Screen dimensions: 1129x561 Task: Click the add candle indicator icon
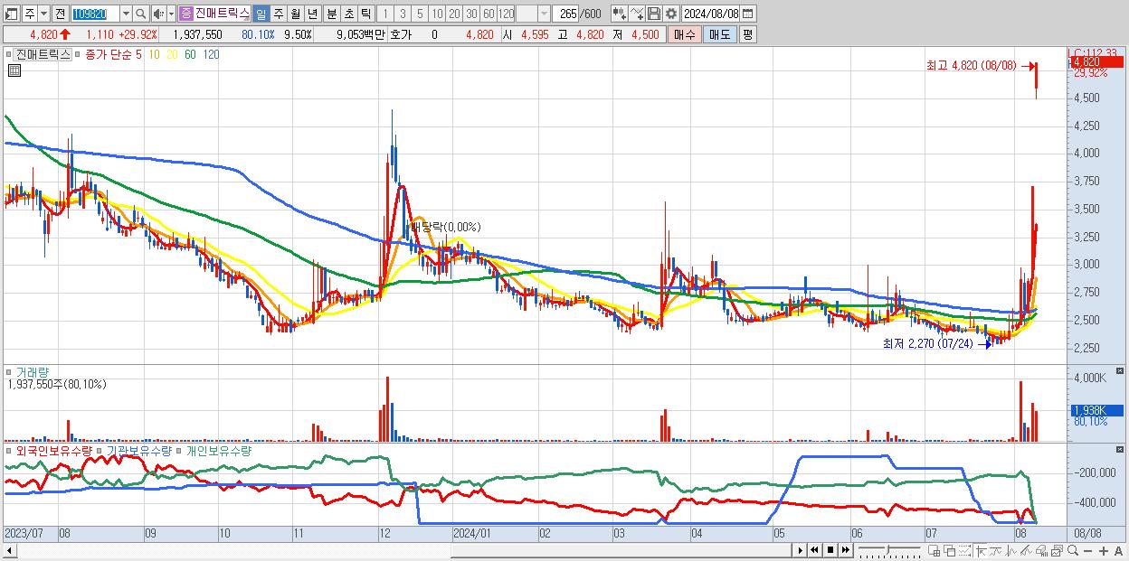click(x=620, y=14)
